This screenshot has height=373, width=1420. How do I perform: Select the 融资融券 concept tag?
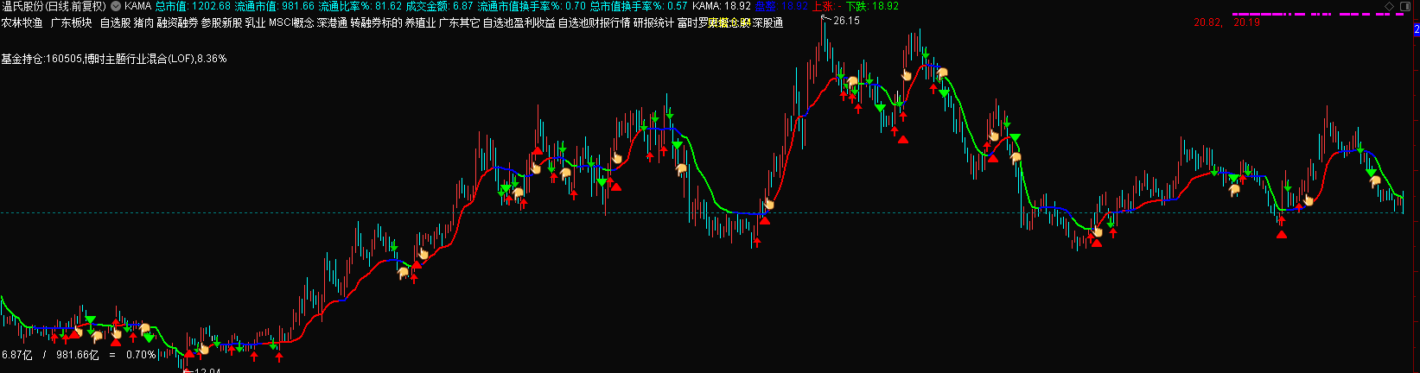click(x=177, y=23)
